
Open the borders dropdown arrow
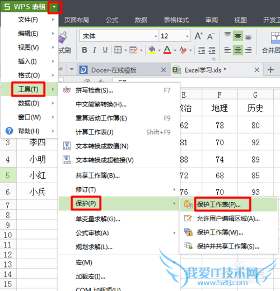[x=125, y=50]
